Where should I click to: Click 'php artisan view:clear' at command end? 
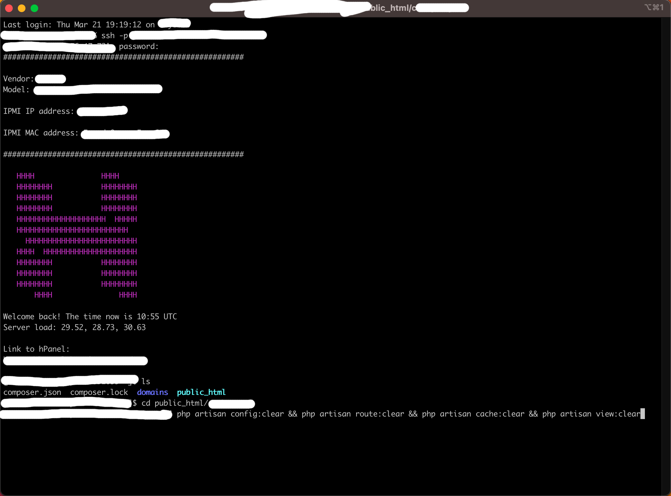coord(591,414)
